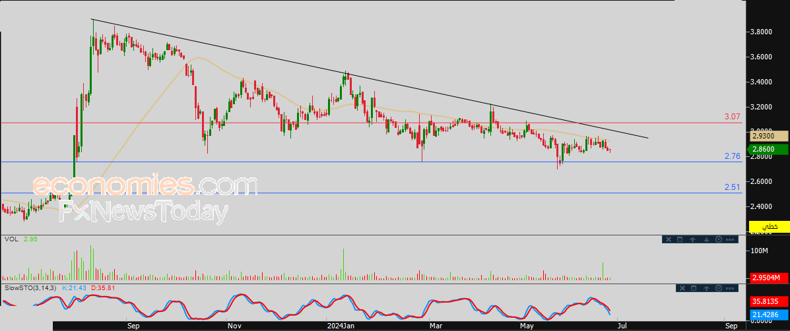Move the VOL panel down
This screenshot has height=331, width=790.
tap(706, 239)
